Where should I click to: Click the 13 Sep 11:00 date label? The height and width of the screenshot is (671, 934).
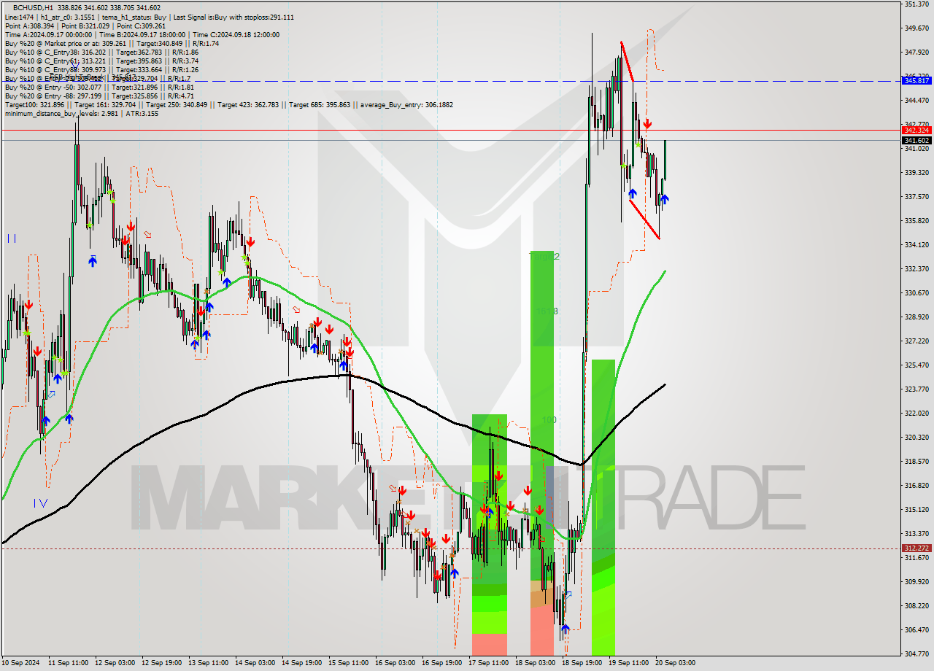tap(208, 663)
